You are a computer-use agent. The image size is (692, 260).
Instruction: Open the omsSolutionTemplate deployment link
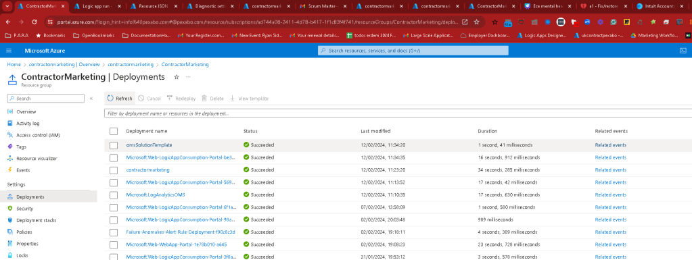(x=149, y=145)
